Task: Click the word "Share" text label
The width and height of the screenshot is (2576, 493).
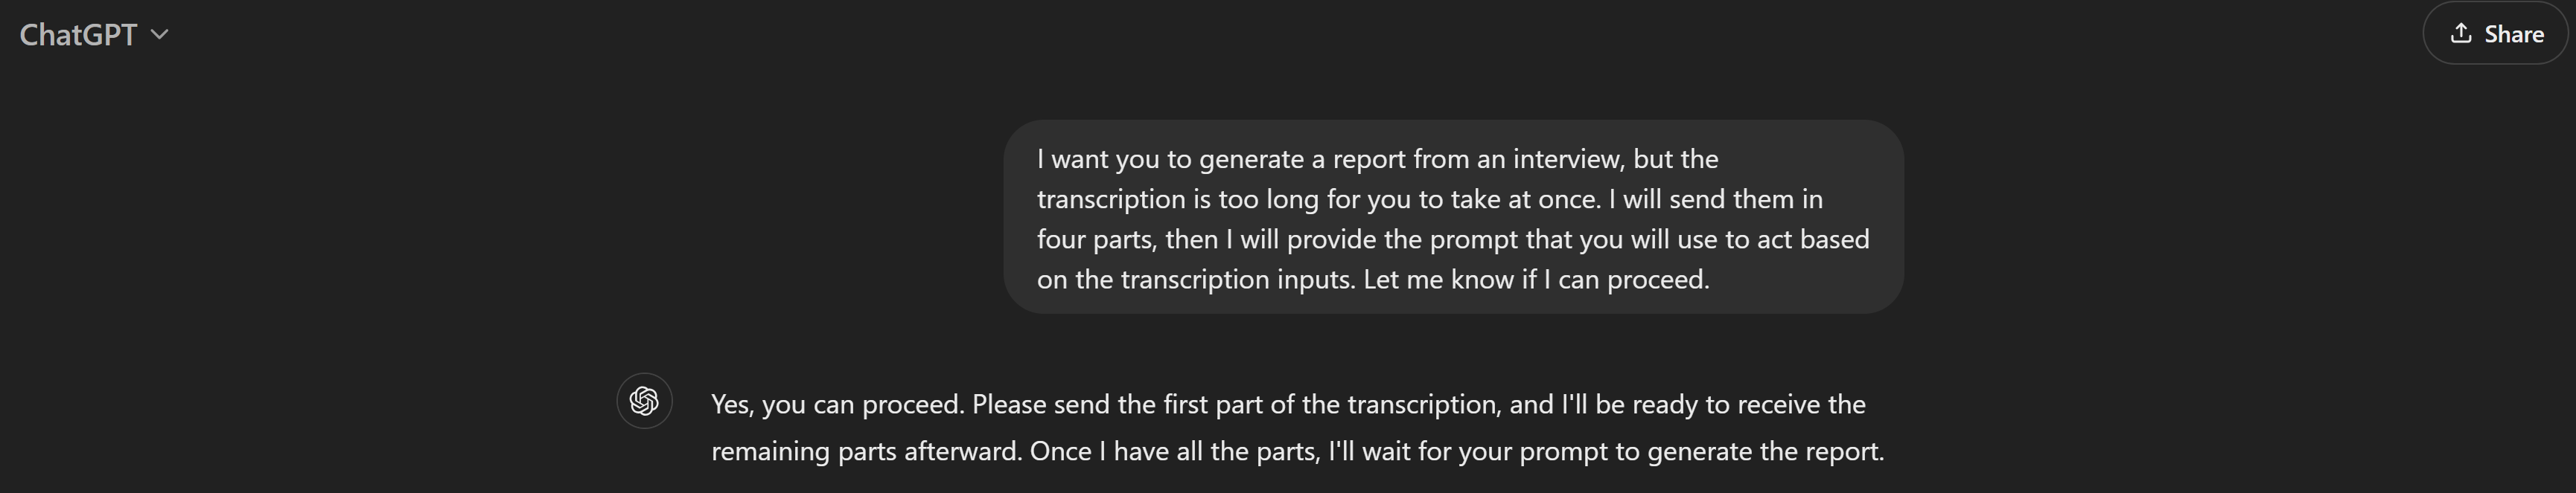Action: pyautogui.click(x=2514, y=34)
